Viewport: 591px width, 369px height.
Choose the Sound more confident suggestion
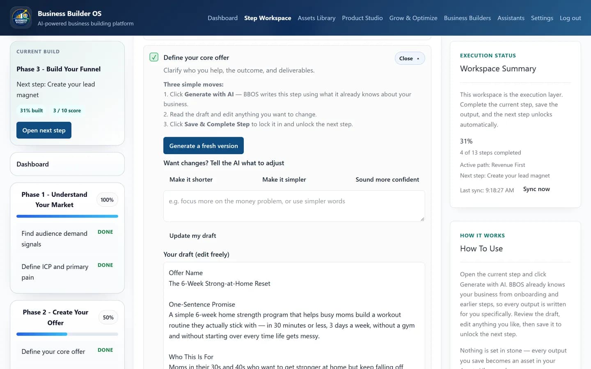click(387, 180)
